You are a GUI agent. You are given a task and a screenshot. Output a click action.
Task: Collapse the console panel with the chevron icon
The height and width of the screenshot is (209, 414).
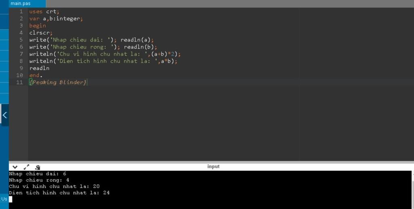pos(15,167)
